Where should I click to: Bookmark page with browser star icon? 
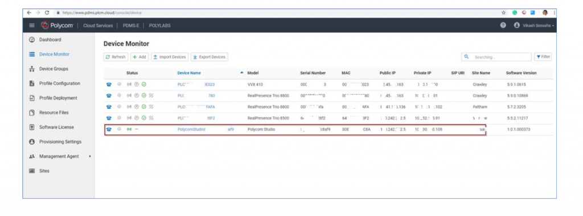click(x=504, y=13)
